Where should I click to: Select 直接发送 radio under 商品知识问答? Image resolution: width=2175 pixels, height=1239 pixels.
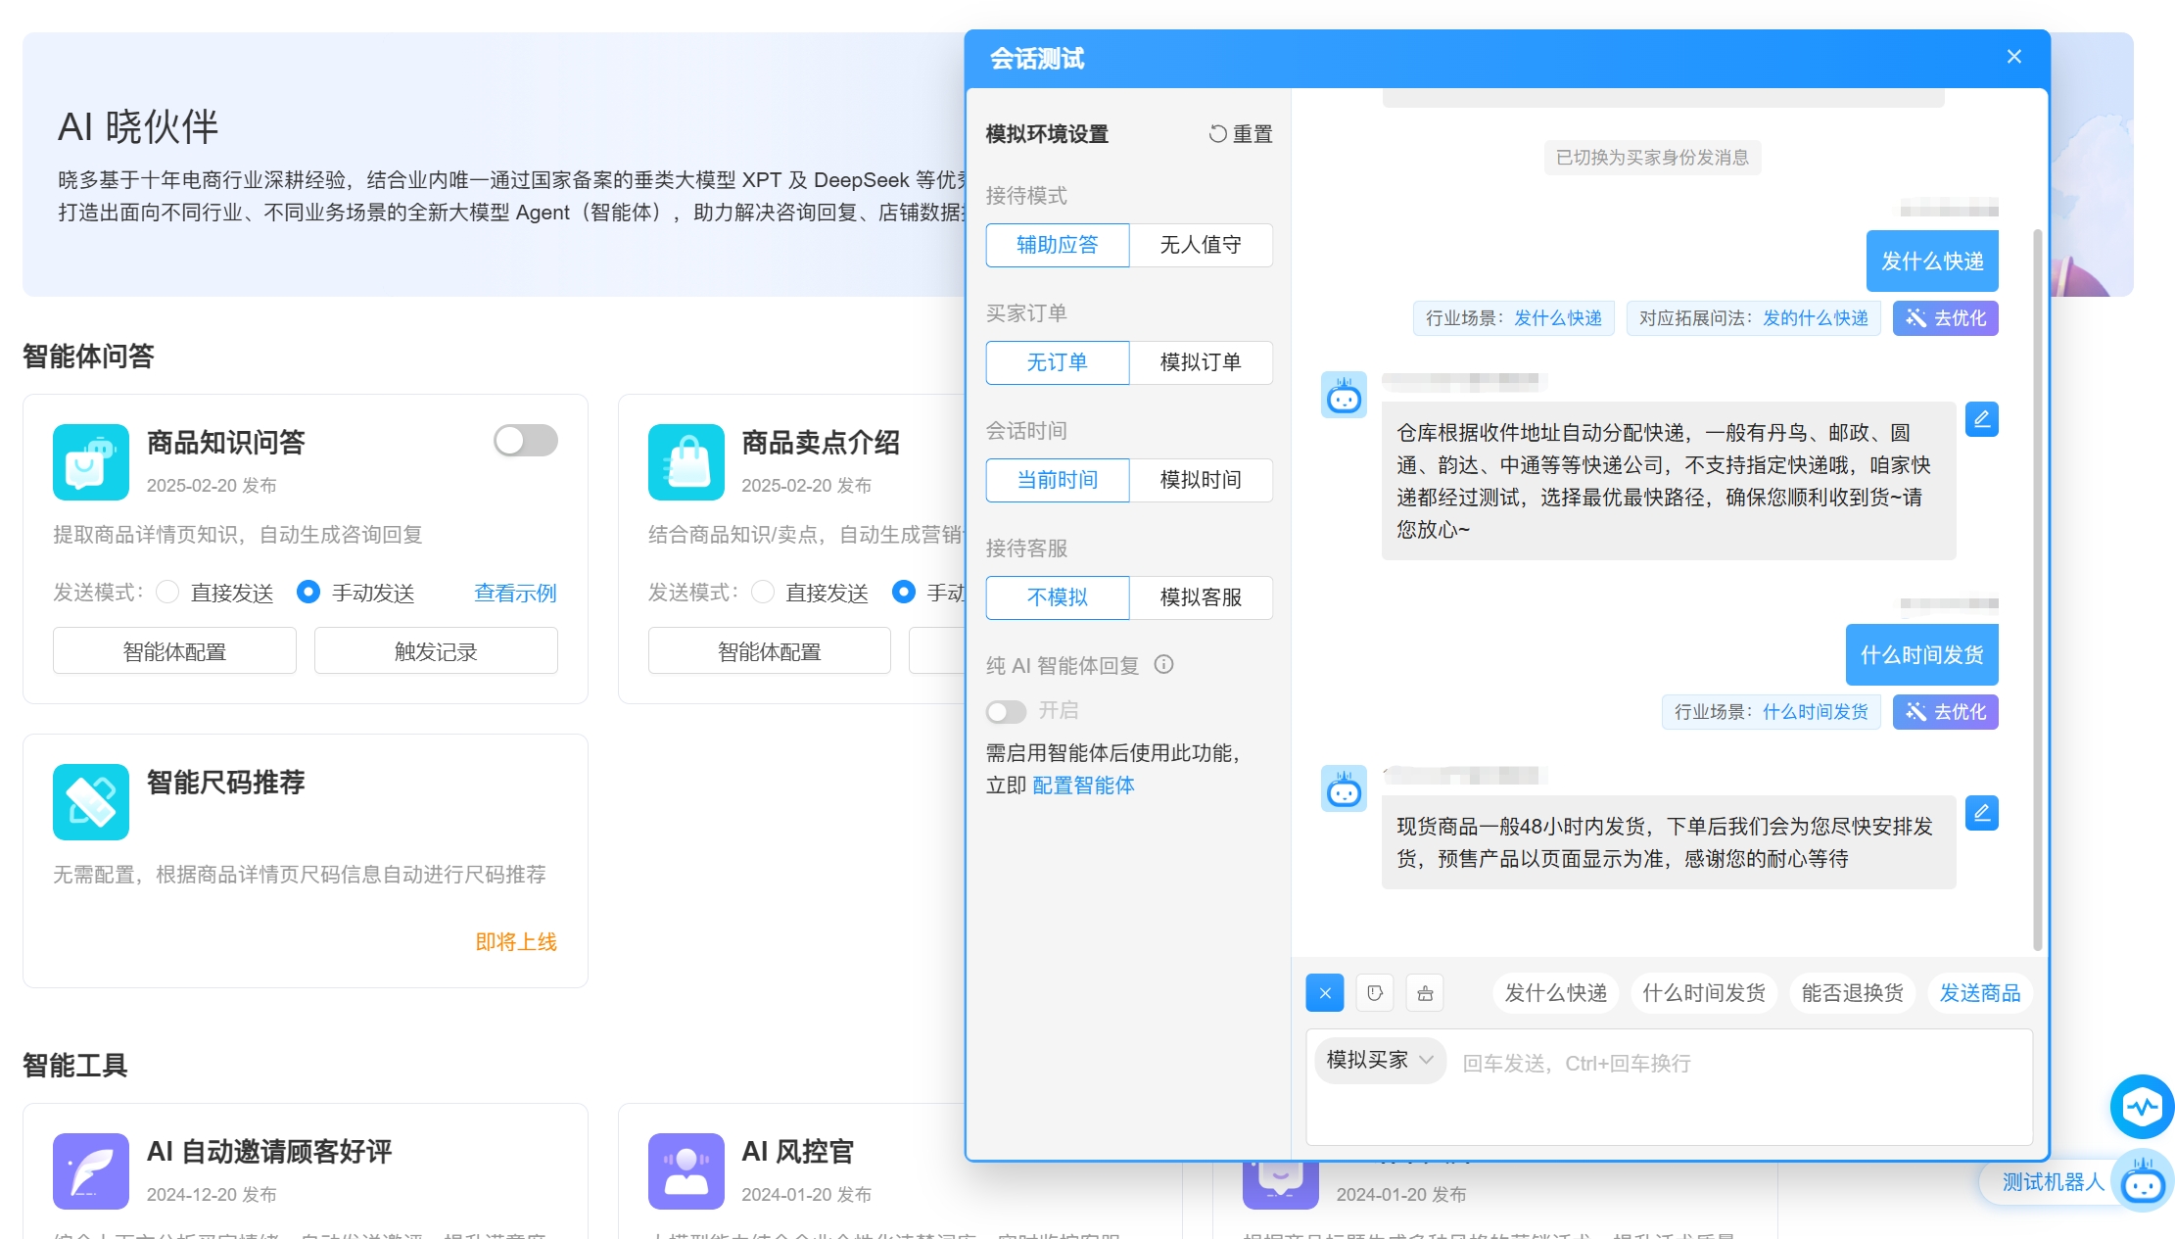167,592
